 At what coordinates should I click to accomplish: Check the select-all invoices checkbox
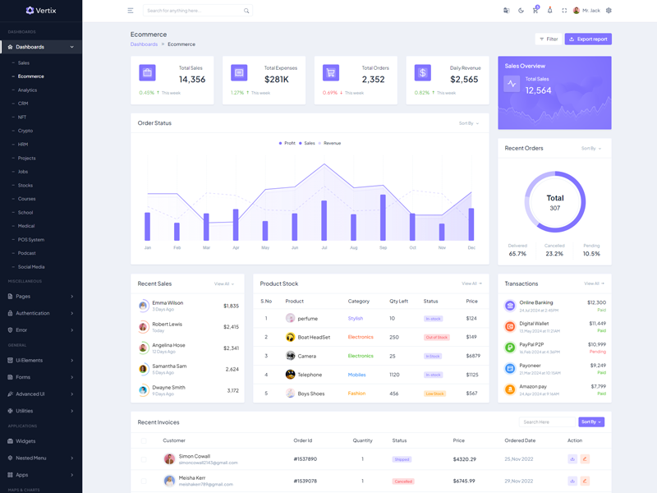pos(144,440)
